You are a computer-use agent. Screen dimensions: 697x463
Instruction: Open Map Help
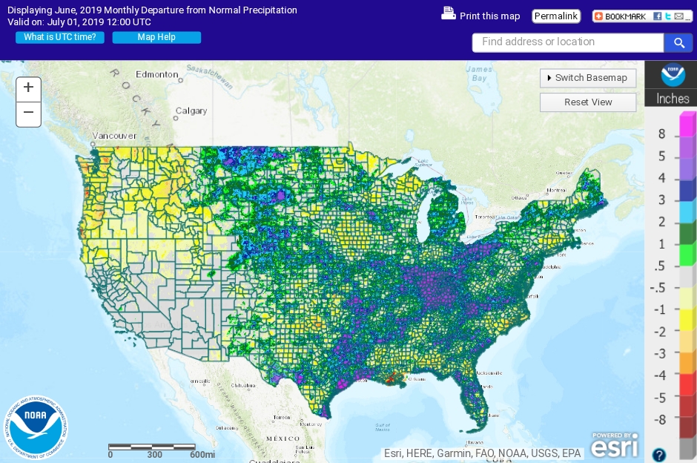pyautogui.click(x=156, y=37)
